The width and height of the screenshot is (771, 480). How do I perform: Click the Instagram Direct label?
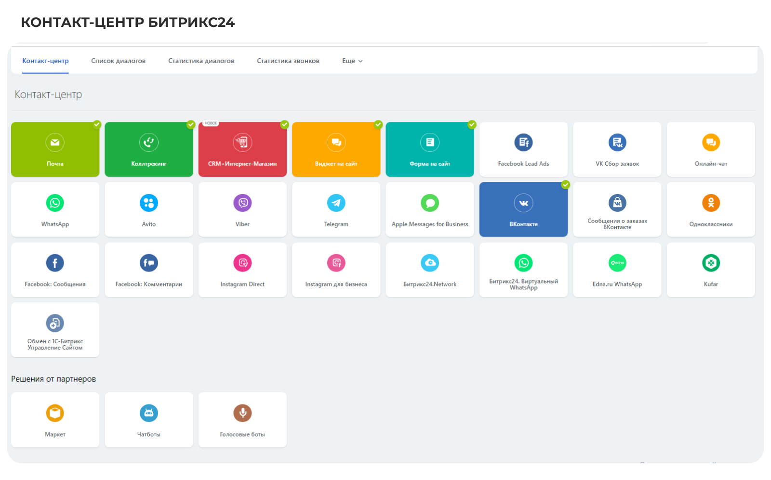[x=242, y=285]
